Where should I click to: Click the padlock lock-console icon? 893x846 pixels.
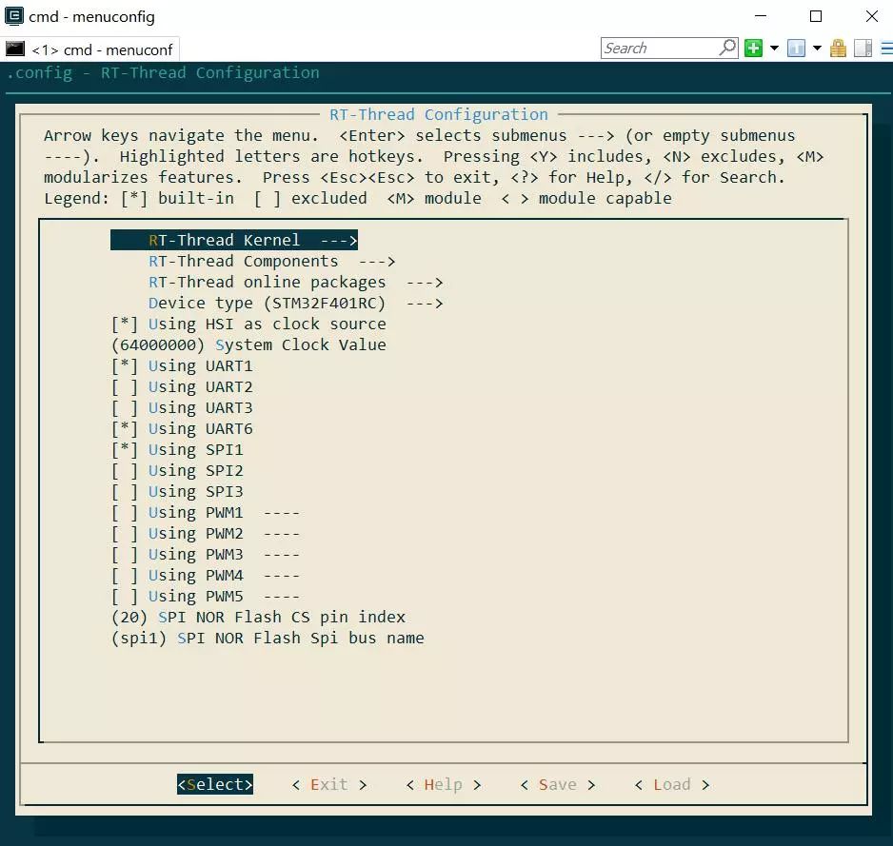839,49
